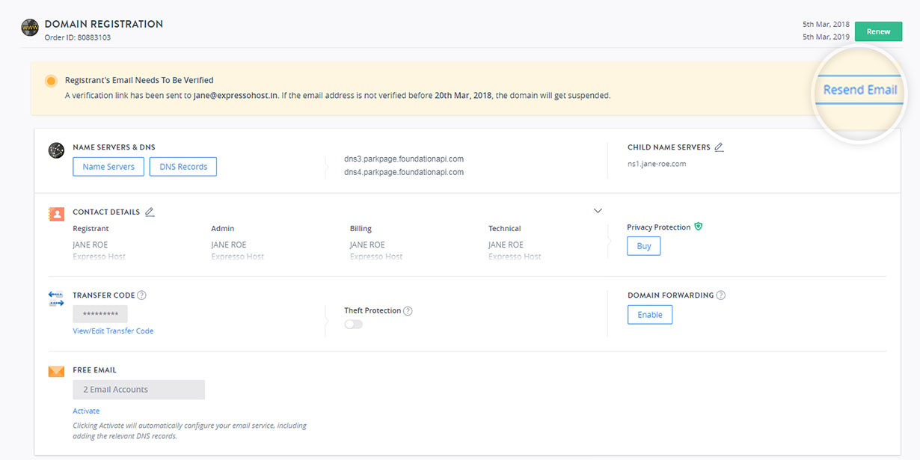Click the 20th Mar, 2018 deadline text
Viewport: 920px width, 460px height.
(464, 96)
